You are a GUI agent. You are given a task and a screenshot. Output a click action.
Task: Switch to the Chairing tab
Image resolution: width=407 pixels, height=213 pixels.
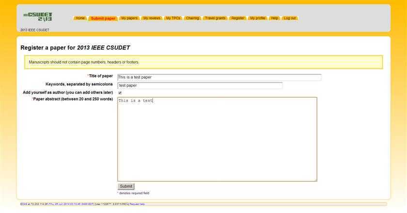click(192, 18)
